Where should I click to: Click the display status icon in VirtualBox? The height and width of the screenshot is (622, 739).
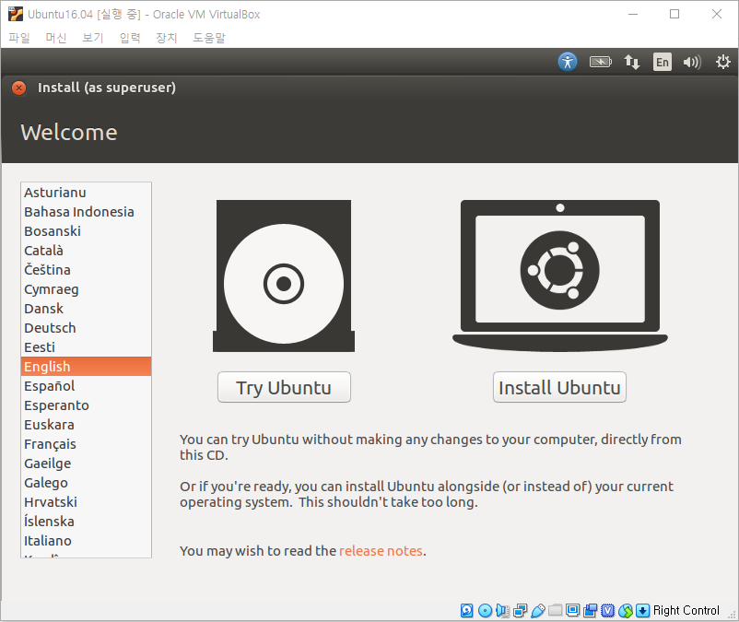pos(572,610)
